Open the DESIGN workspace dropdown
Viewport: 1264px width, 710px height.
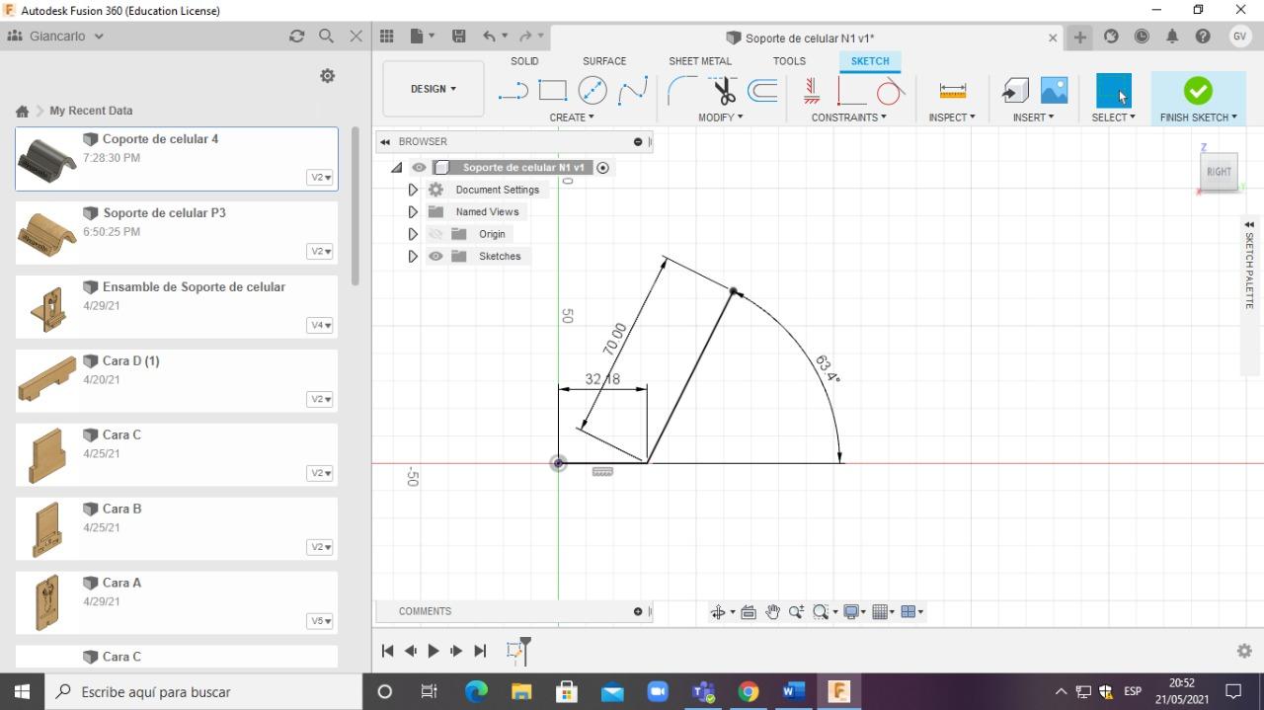(434, 89)
